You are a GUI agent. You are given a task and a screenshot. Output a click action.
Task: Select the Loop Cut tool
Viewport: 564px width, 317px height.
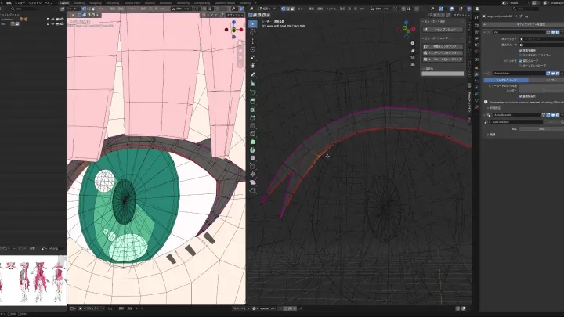tap(253, 126)
